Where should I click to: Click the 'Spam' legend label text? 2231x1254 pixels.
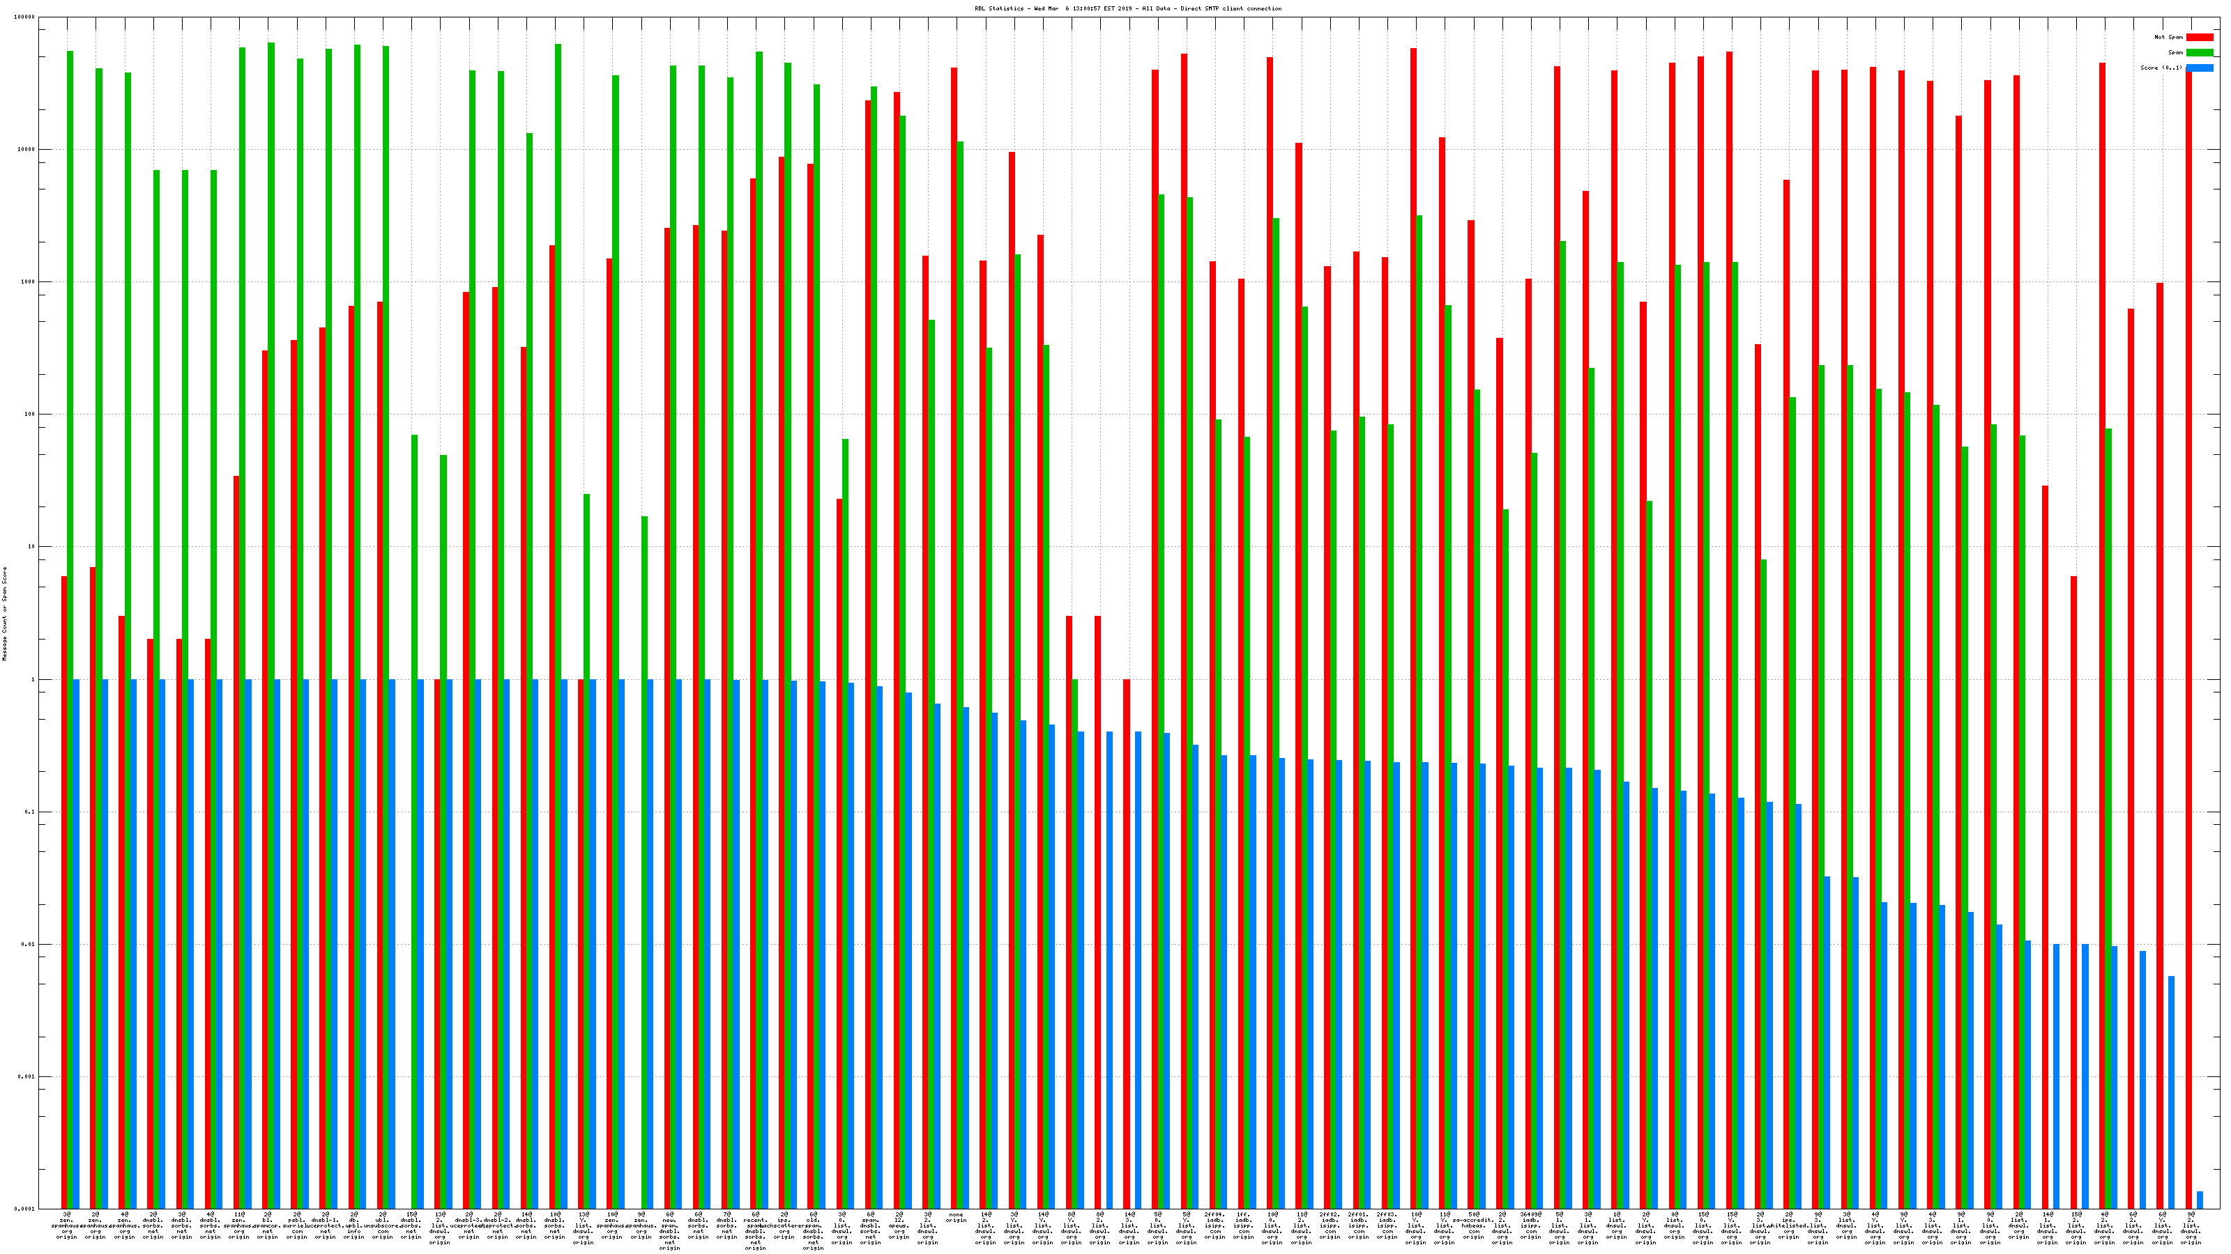(2175, 53)
